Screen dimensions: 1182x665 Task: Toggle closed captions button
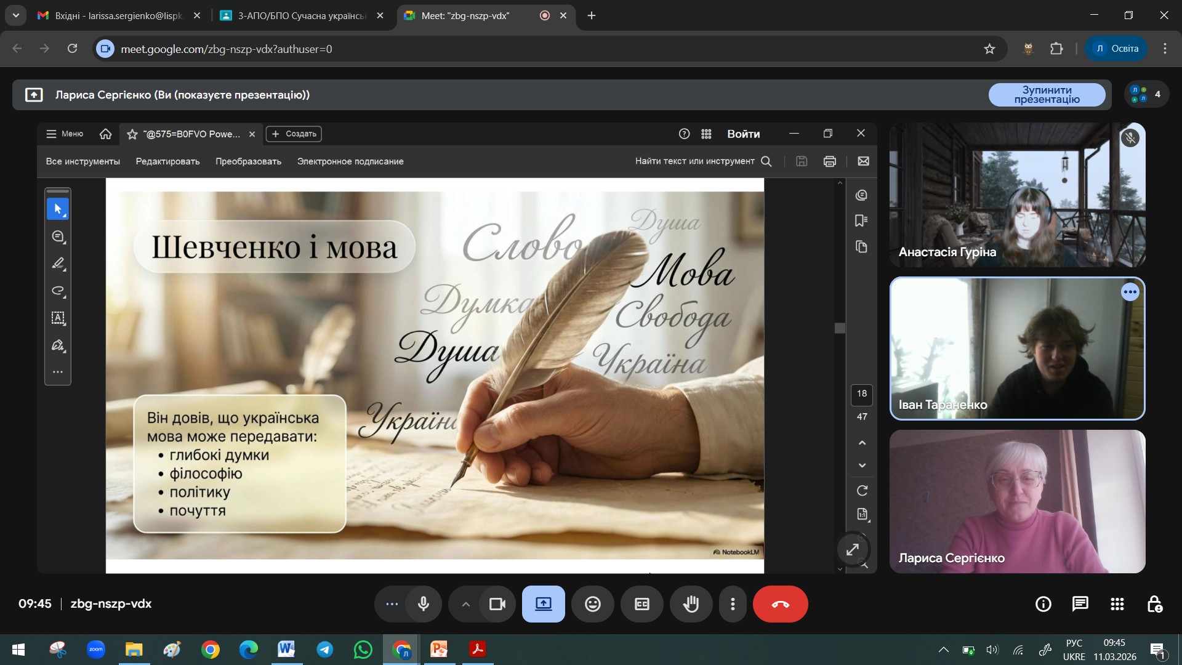641,604
